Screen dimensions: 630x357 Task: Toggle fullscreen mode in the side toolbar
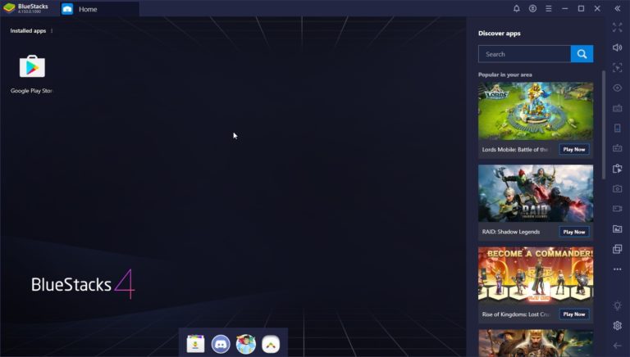pyautogui.click(x=617, y=28)
